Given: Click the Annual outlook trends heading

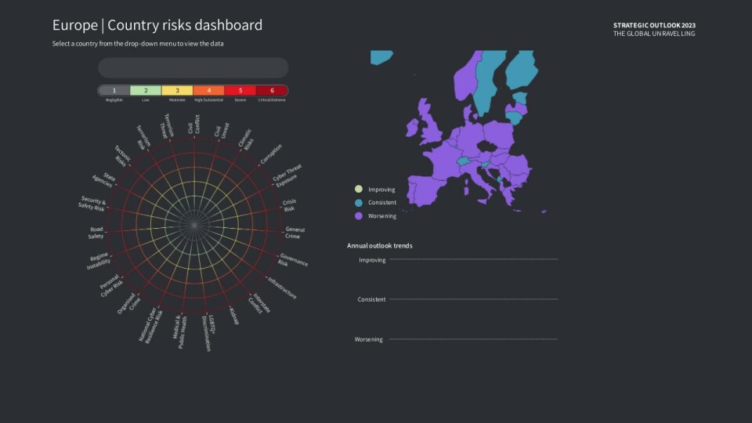Looking at the screenshot, I should pos(379,245).
